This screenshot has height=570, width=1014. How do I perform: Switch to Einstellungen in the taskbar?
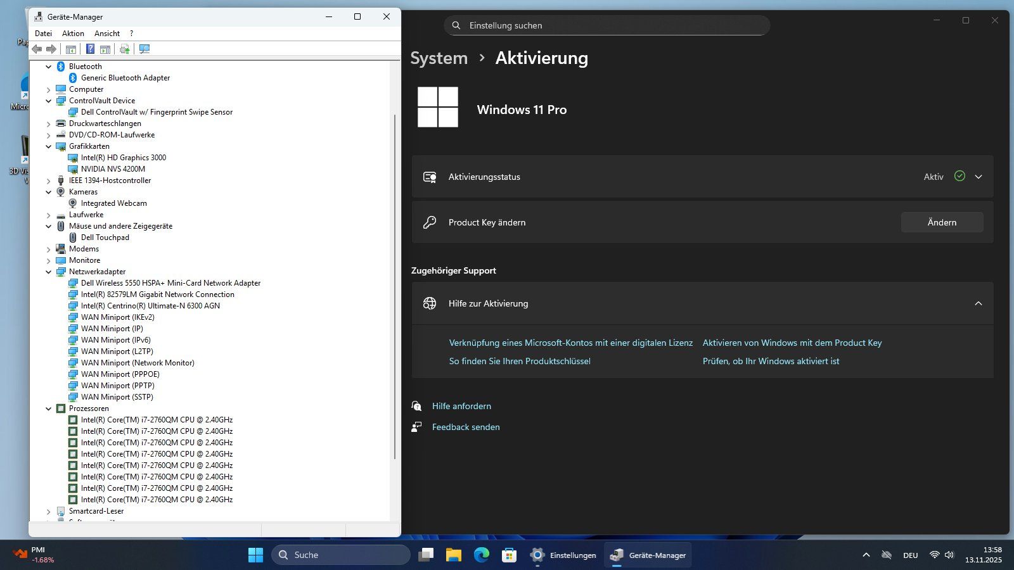click(x=563, y=555)
